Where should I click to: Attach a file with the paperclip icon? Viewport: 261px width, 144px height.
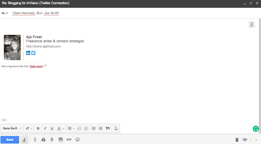pos(35,140)
